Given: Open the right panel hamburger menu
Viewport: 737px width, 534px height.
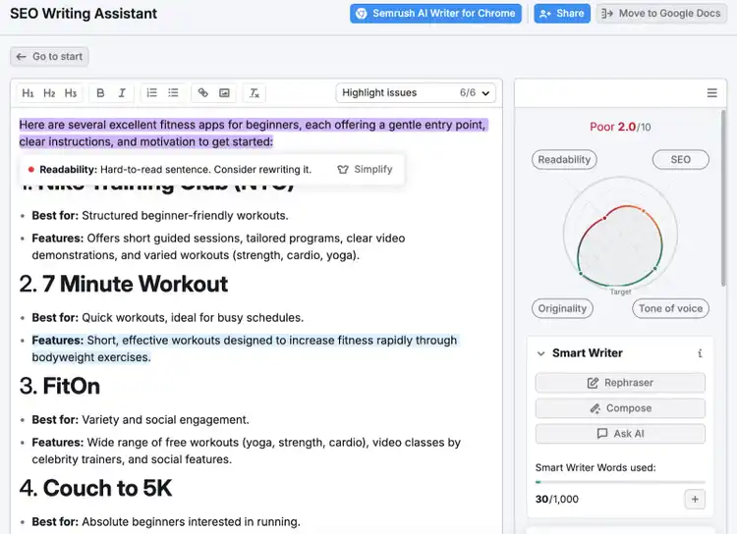Looking at the screenshot, I should [712, 93].
